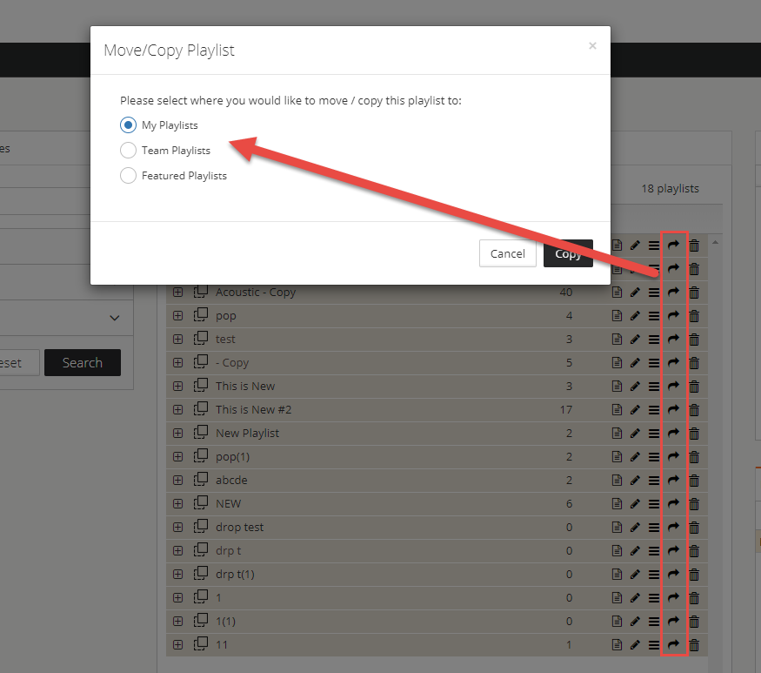Click the Copy button in dialog
Screen dimensions: 761x673
click(568, 253)
